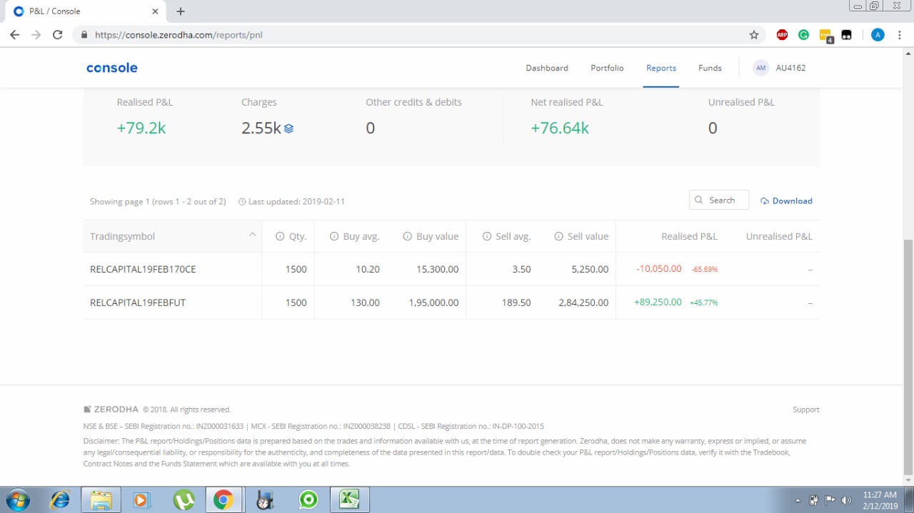Viewport: 914px width, 513px height.
Task: Select the RELCAPITAL19FEB170CE row symbol
Action: (x=143, y=269)
